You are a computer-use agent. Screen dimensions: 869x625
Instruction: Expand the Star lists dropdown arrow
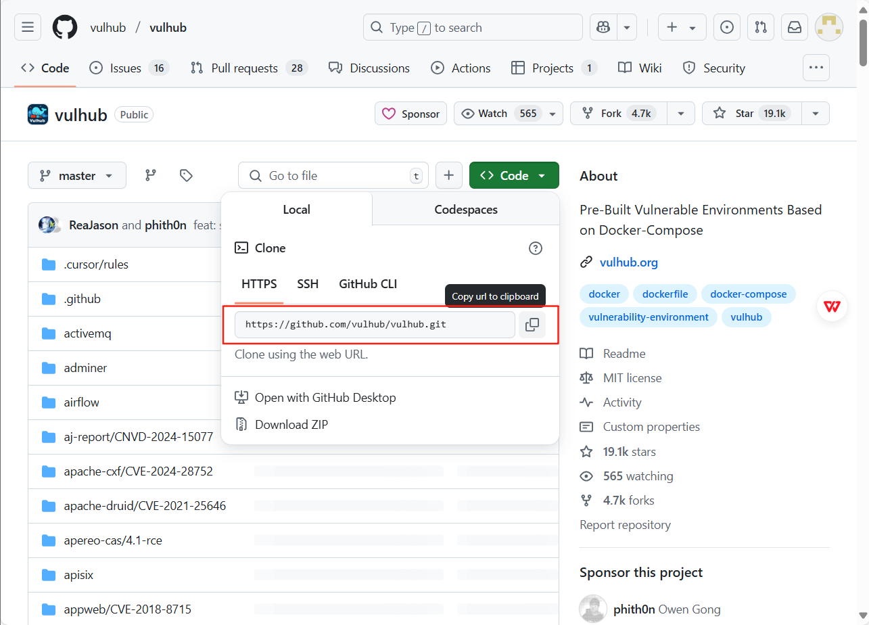click(x=816, y=114)
